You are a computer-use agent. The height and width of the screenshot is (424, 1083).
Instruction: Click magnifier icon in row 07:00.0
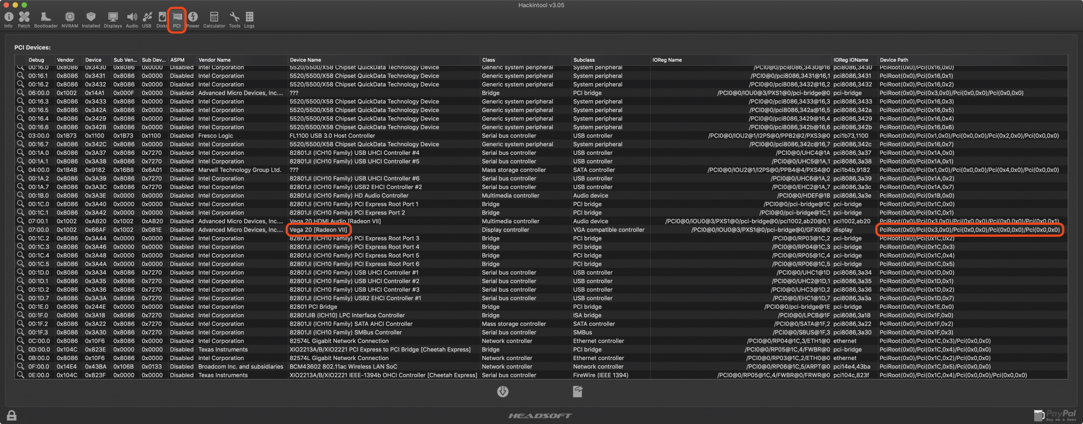tap(21, 230)
